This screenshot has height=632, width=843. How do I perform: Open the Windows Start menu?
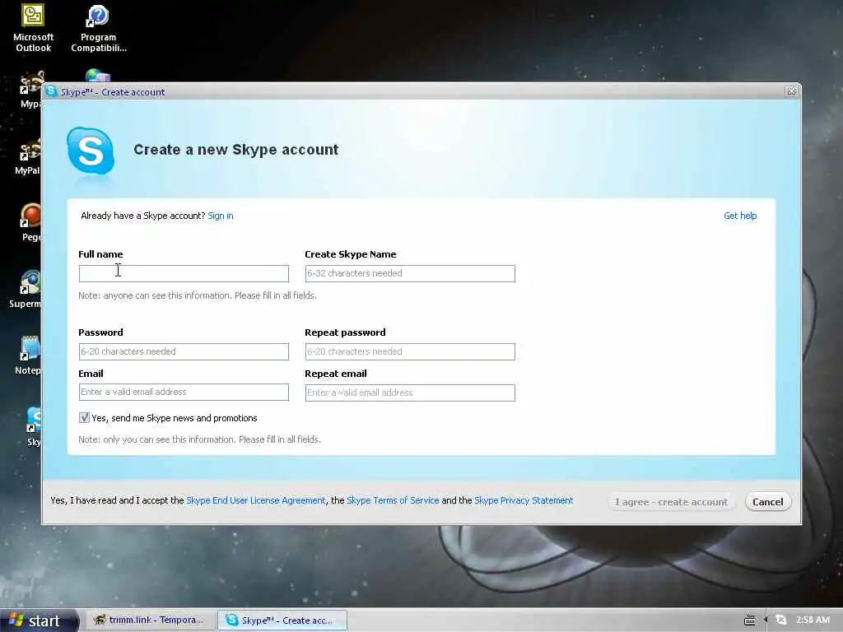(x=39, y=620)
